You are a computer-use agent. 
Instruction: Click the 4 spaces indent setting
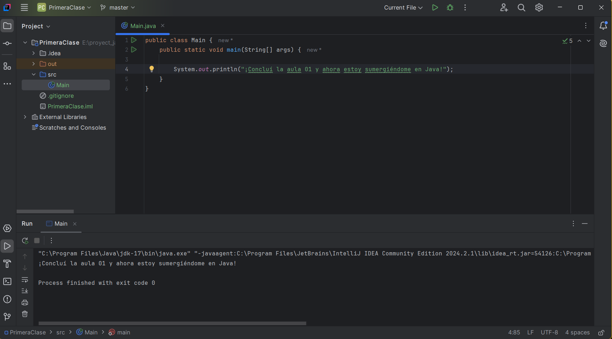[578, 332]
